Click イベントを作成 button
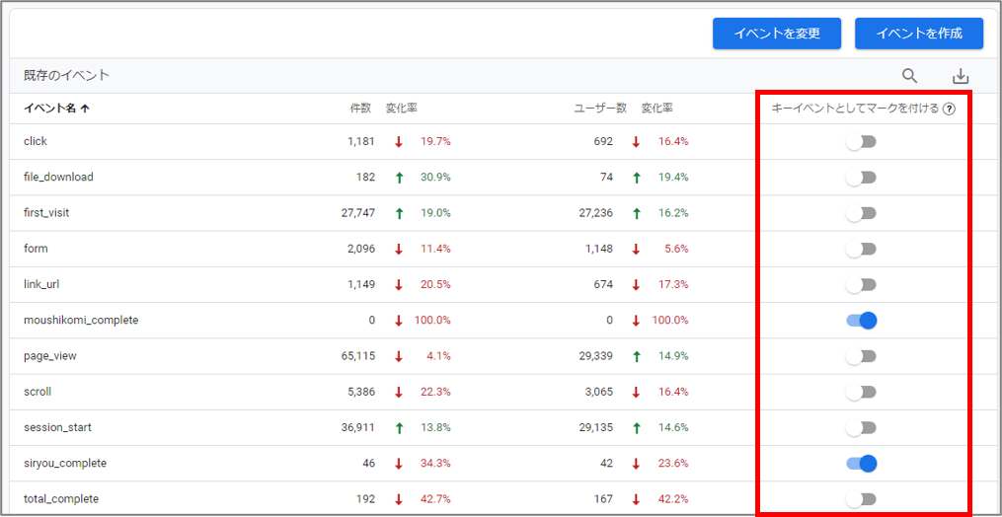Viewport: 1002px width, 517px height. coord(918,34)
